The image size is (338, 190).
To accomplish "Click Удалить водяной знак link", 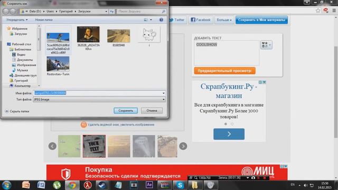I will click(x=121, y=125).
